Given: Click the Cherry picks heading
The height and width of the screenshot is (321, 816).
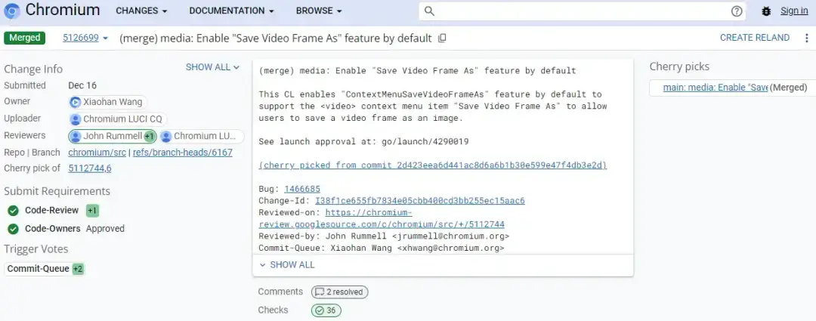Looking at the screenshot, I should [x=679, y=66].
